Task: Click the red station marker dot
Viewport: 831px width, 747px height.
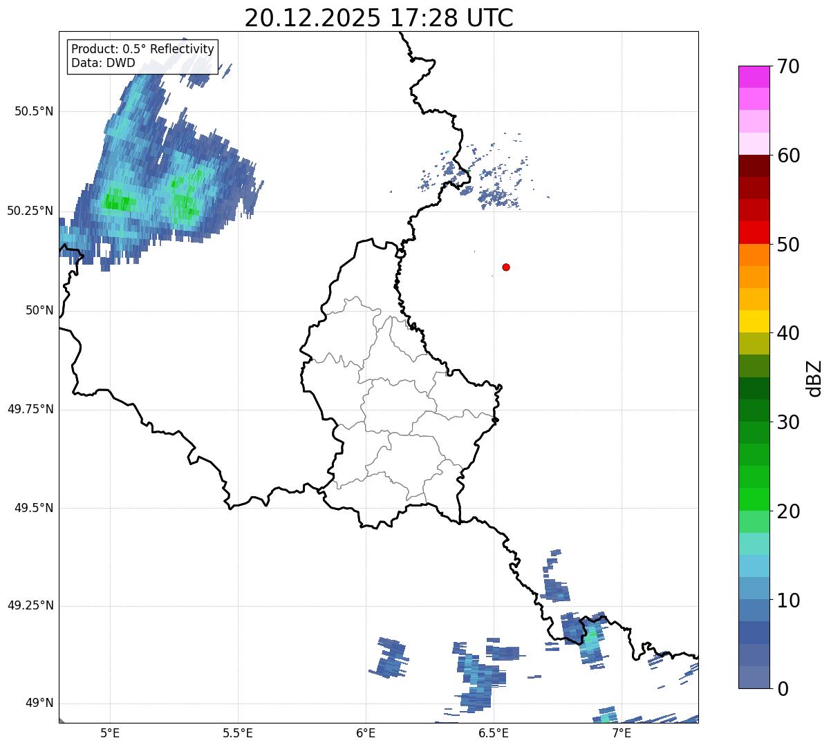Action: [506, 267]
